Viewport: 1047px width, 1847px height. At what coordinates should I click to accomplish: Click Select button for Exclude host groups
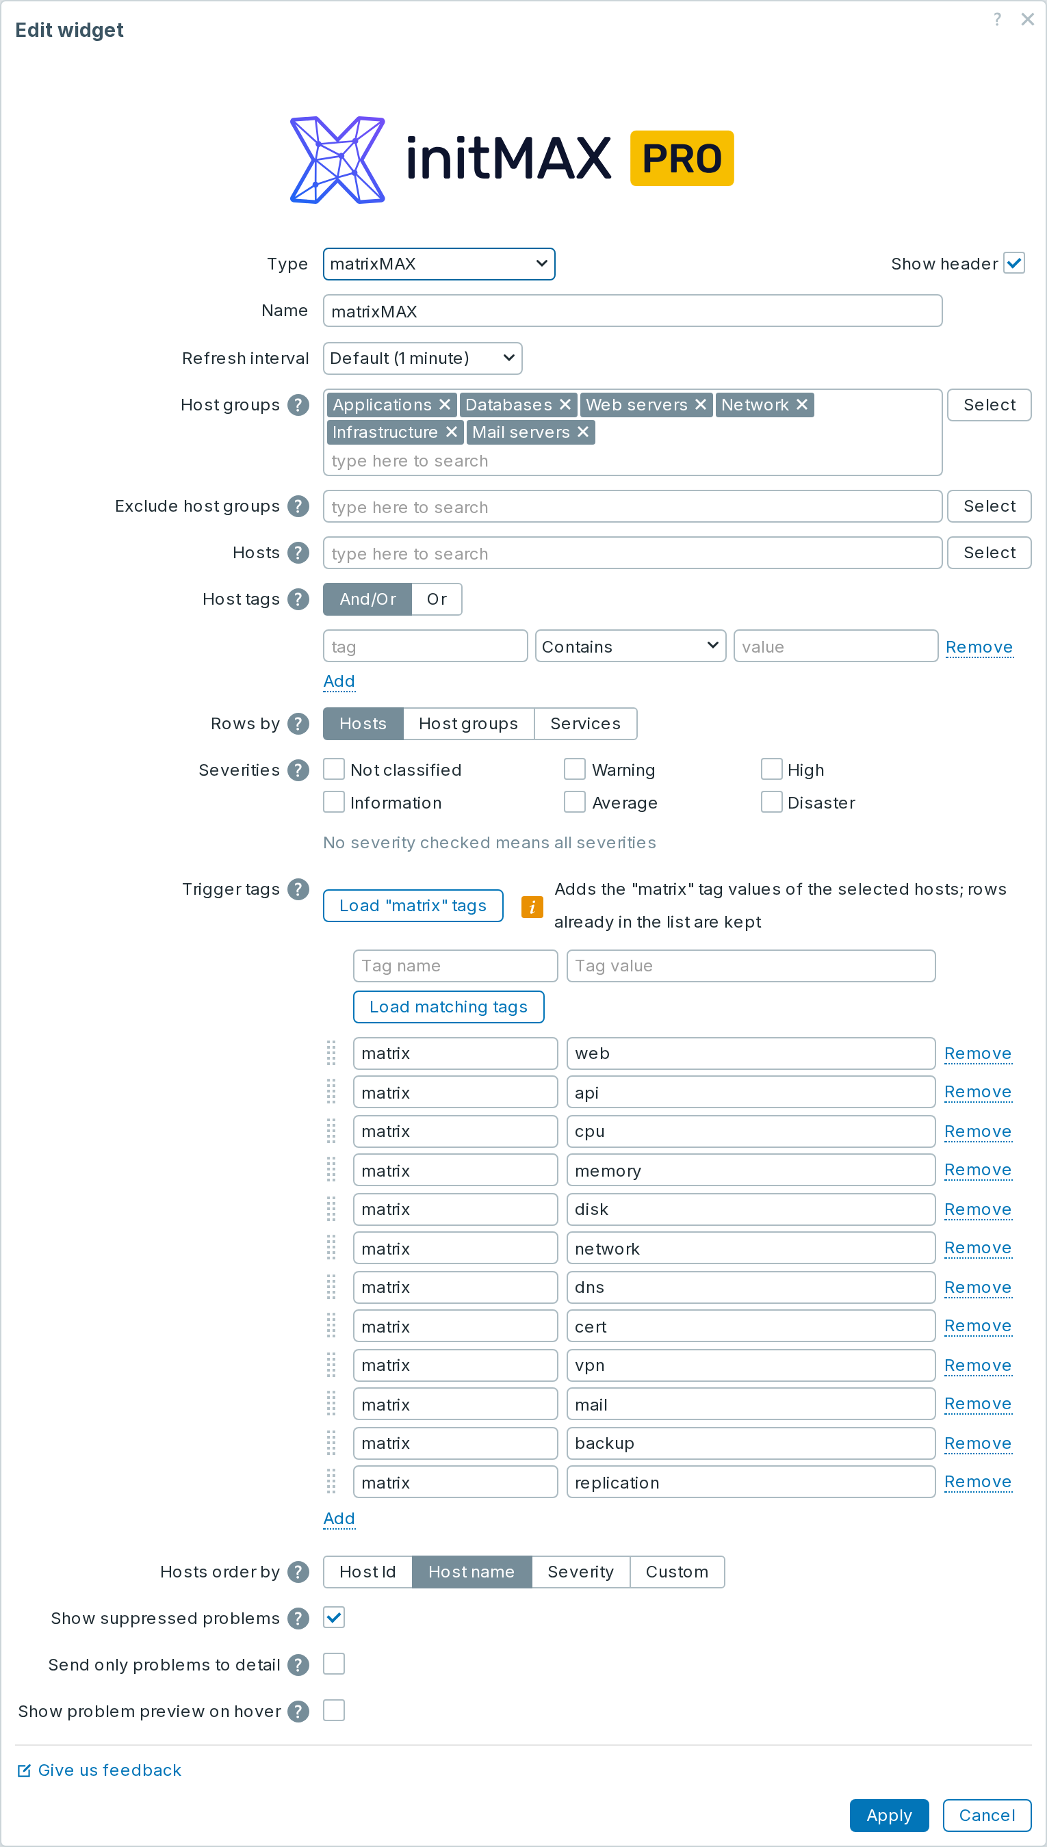click(989, 506)
